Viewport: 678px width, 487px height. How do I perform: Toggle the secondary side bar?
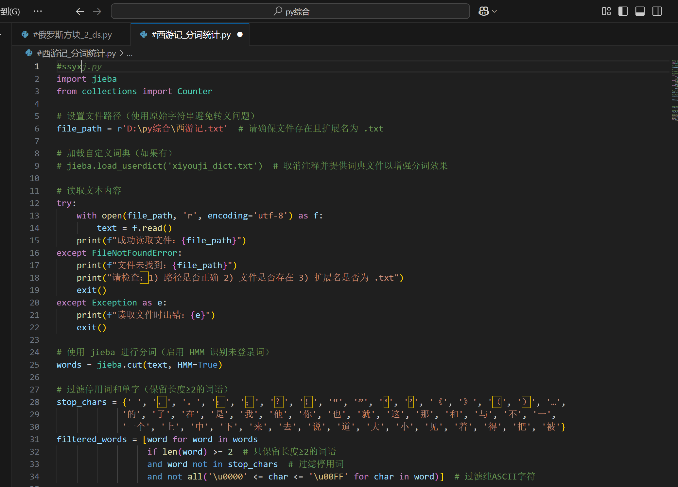pos(657,11)
